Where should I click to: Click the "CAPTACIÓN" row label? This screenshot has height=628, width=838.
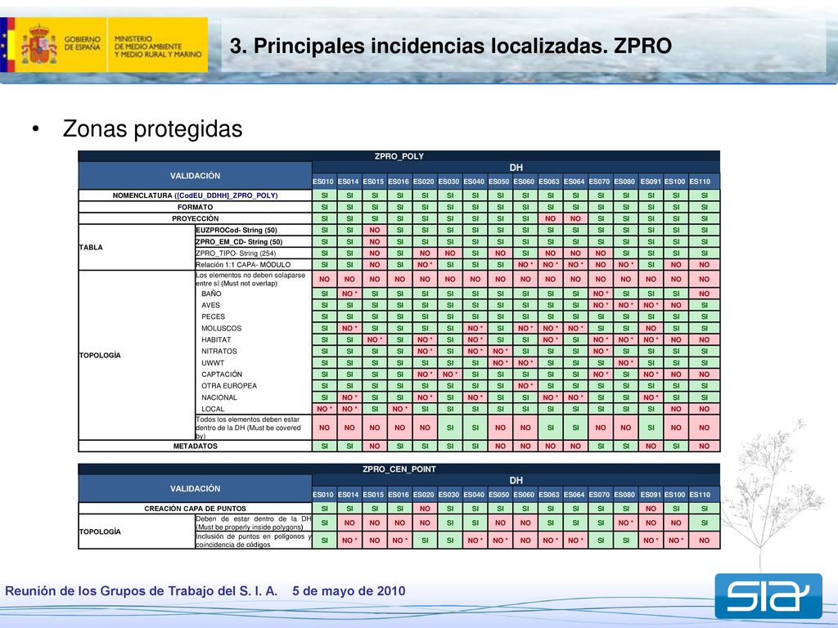(x=222, y=375)
